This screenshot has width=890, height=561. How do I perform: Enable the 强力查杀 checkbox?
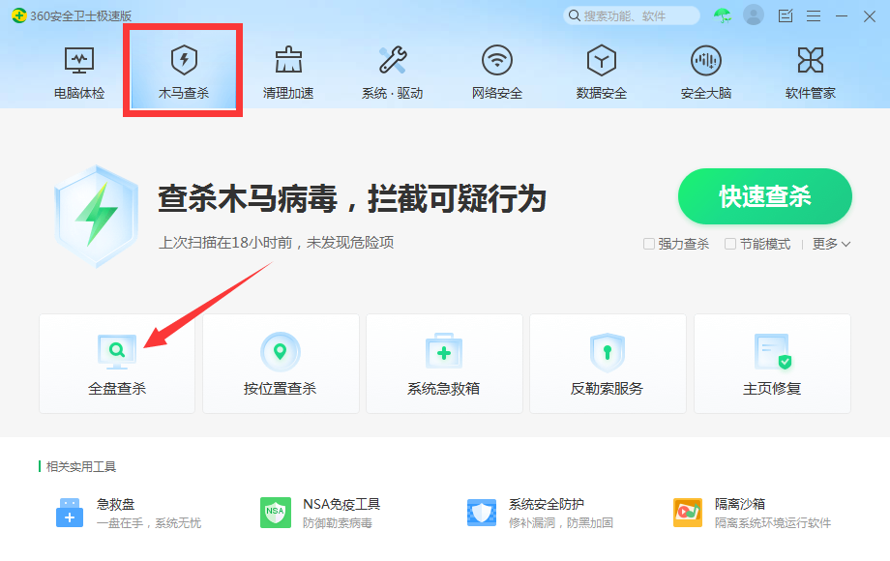point(649,244)
